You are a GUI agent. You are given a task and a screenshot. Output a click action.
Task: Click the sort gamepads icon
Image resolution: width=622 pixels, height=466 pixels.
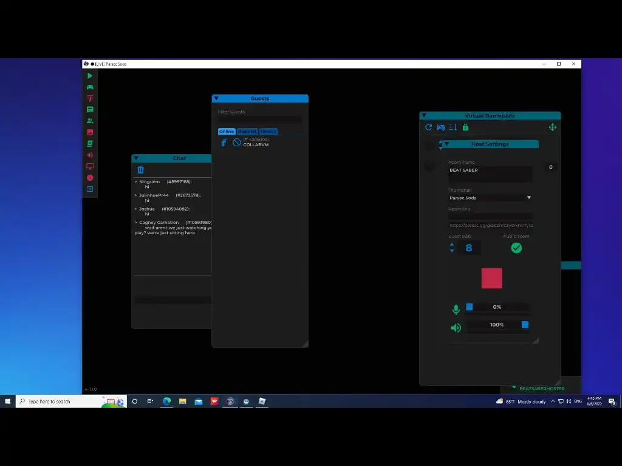[453, 127]
